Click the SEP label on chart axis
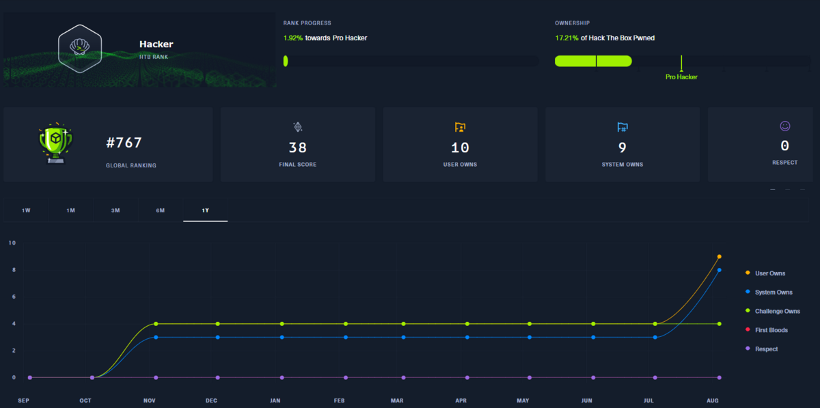The width and height of the screenshot is (820, 408). 23,400
